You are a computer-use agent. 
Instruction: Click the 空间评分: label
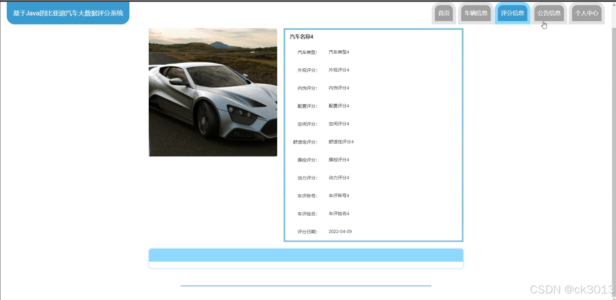pos(307,124)
